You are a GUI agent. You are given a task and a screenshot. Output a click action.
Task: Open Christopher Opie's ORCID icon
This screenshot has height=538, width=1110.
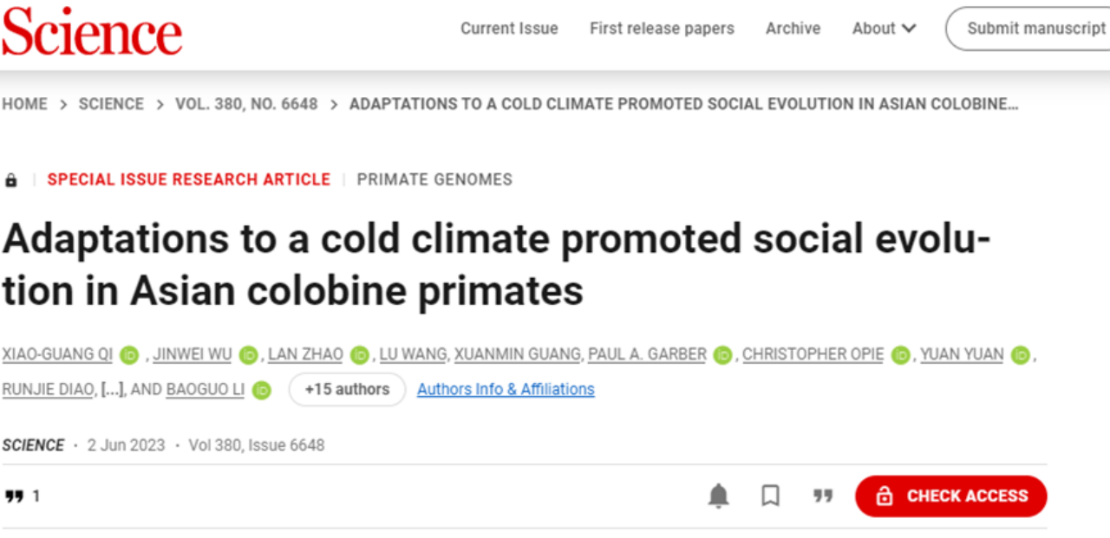(901, 355)
